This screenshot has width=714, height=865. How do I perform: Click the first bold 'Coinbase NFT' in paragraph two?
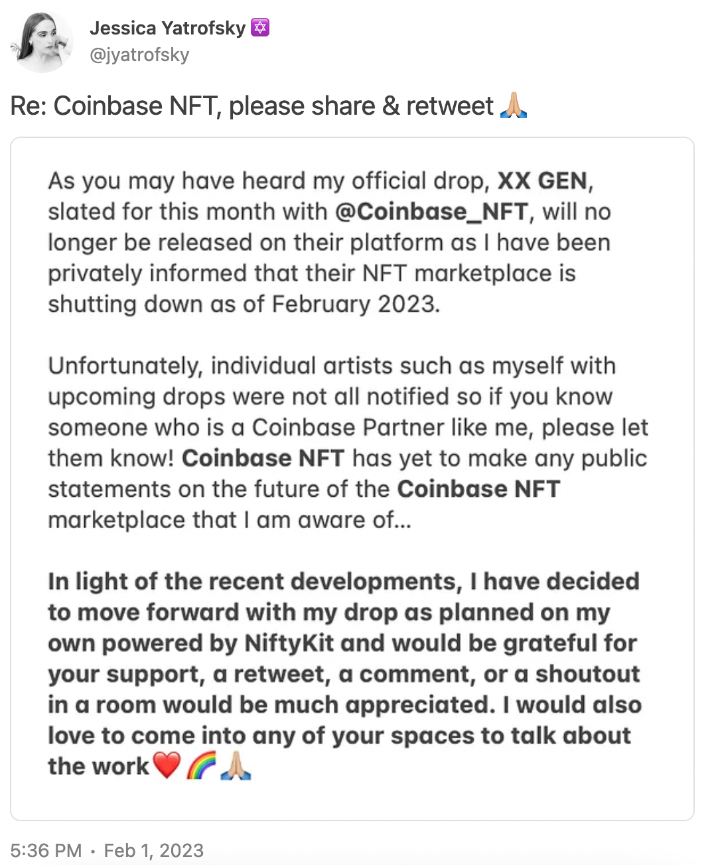(263, 458)
